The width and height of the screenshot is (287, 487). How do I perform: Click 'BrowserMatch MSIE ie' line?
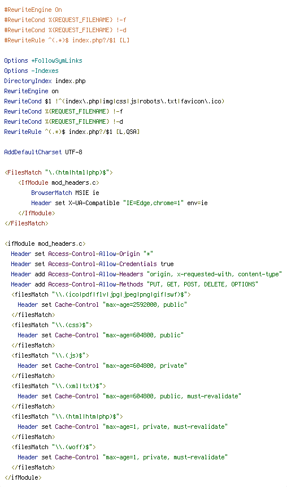(65, 193)
